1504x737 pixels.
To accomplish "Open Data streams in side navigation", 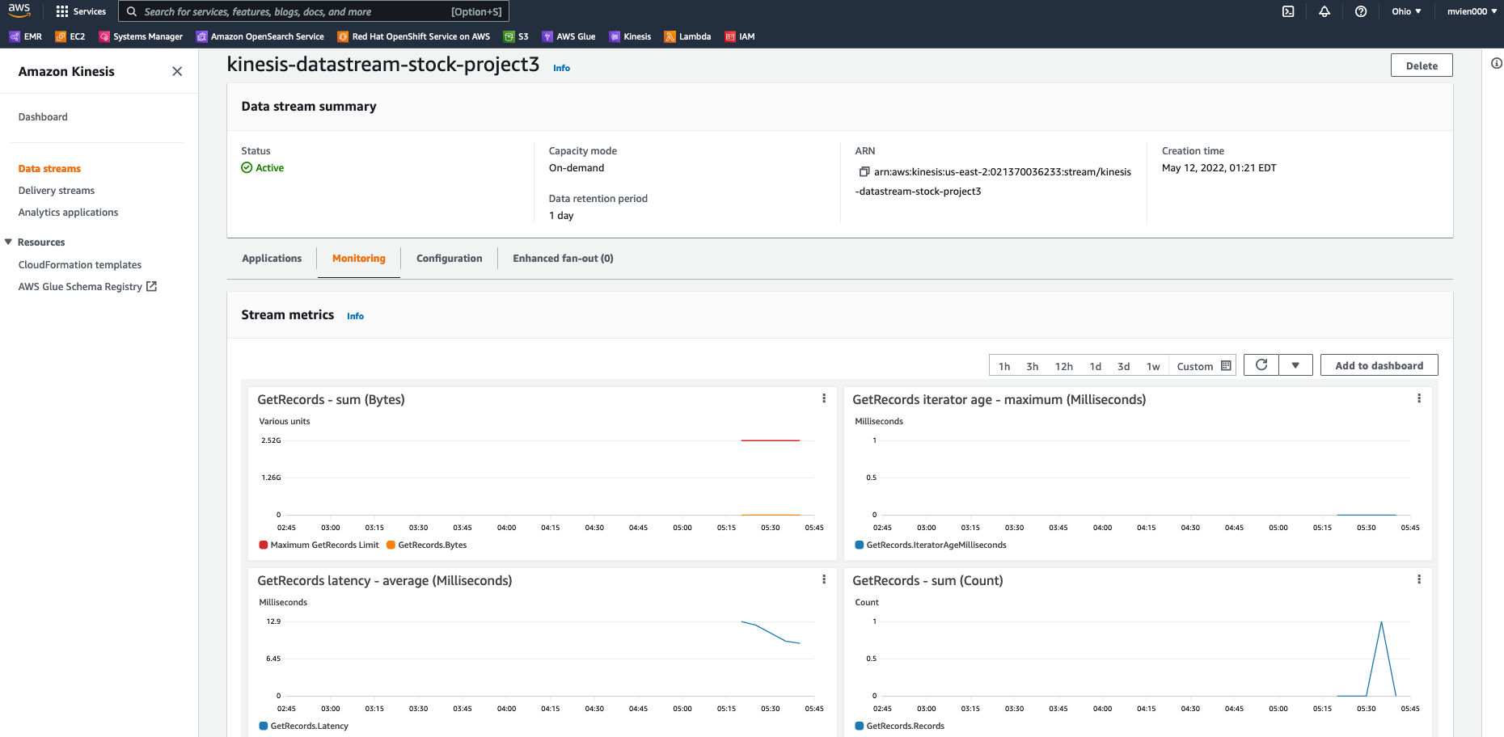I will click(x=49, y=169).
